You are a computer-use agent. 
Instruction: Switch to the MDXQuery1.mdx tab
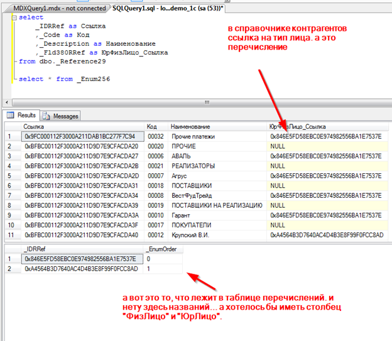[x=60, y=8]
